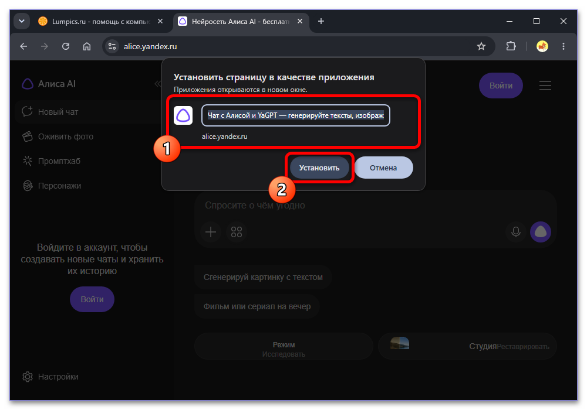The image size is (587, 410).
Task: Activate microphone voice input
Action: click(x=516, y=232)
